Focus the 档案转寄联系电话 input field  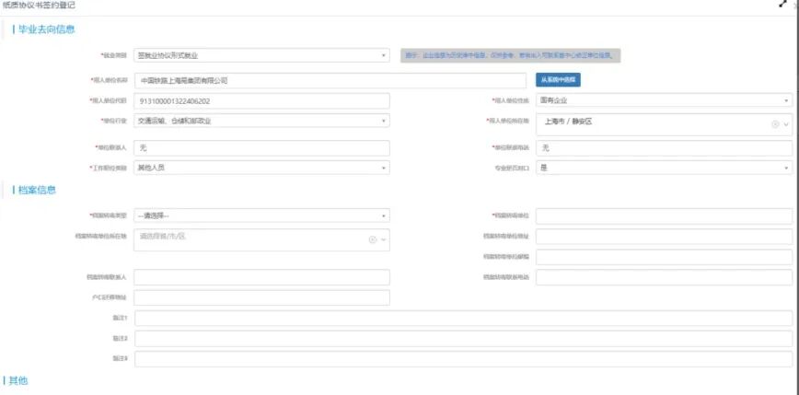664,277
